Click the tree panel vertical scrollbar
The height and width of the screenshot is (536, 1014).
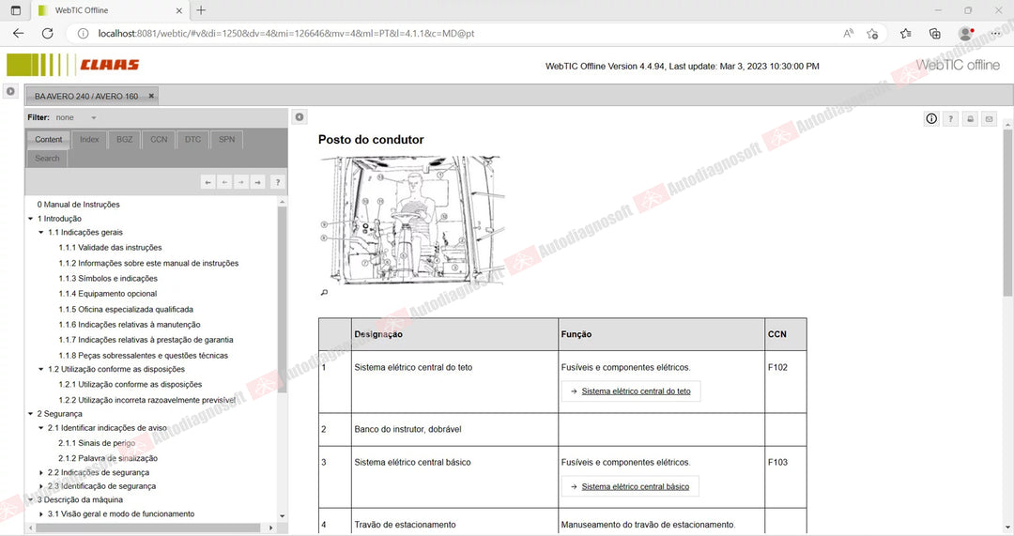[x=282, y=299]
